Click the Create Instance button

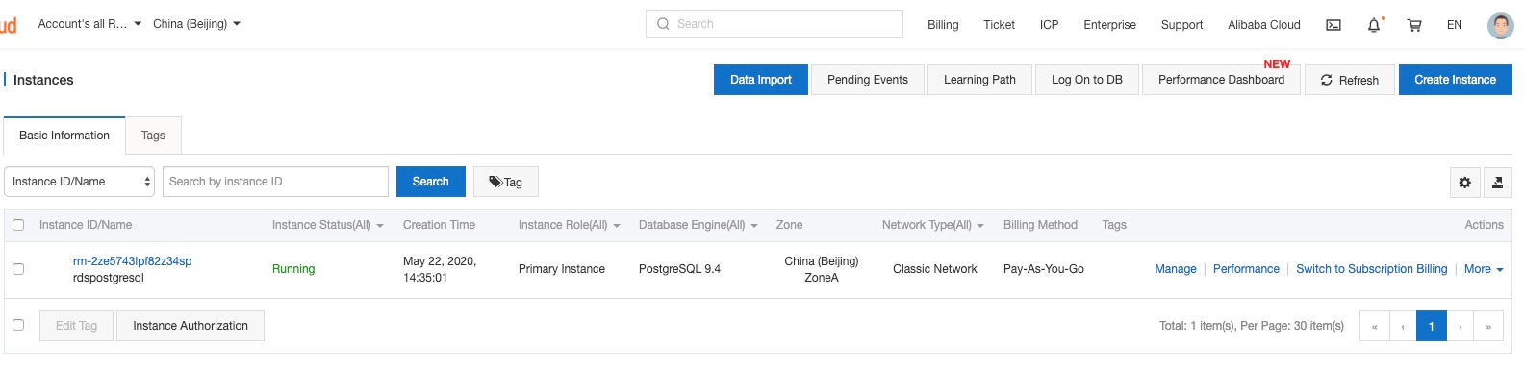tap(1455, 80)
